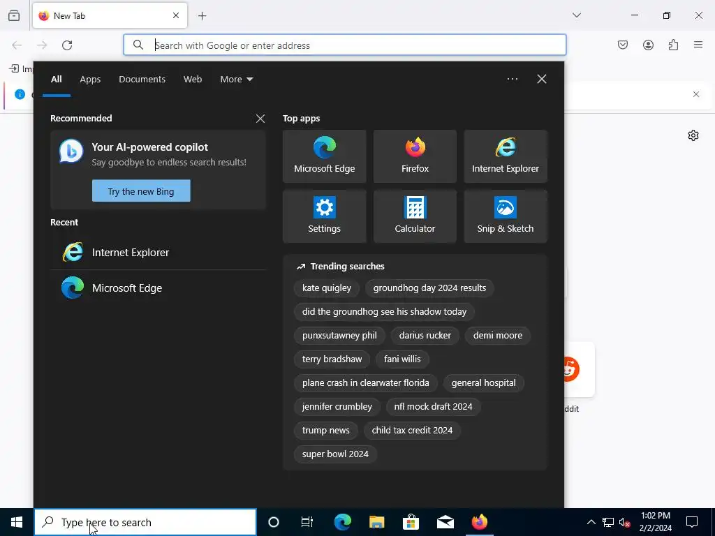Search trending darius rucker
This screenshot has width=715, height=536.
pyautogui.click(x=425, y=336)
